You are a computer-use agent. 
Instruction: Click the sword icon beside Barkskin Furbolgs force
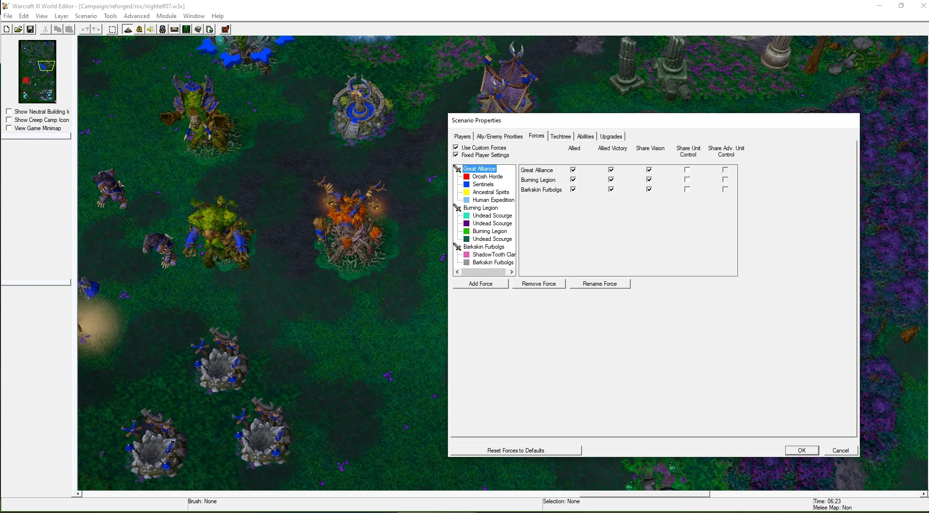click(458, 247)
